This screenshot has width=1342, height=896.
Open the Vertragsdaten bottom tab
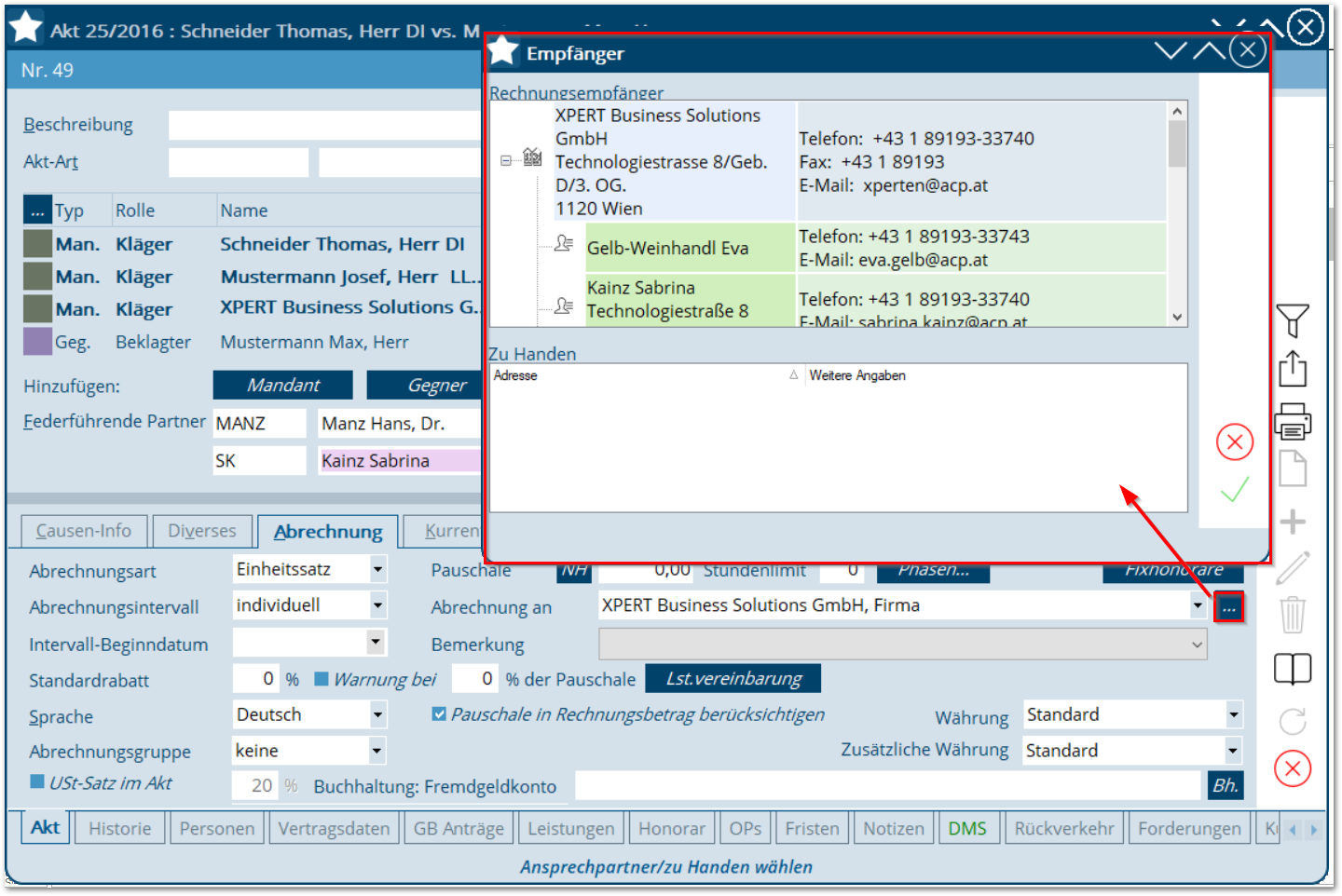click(x=334, y=828)
